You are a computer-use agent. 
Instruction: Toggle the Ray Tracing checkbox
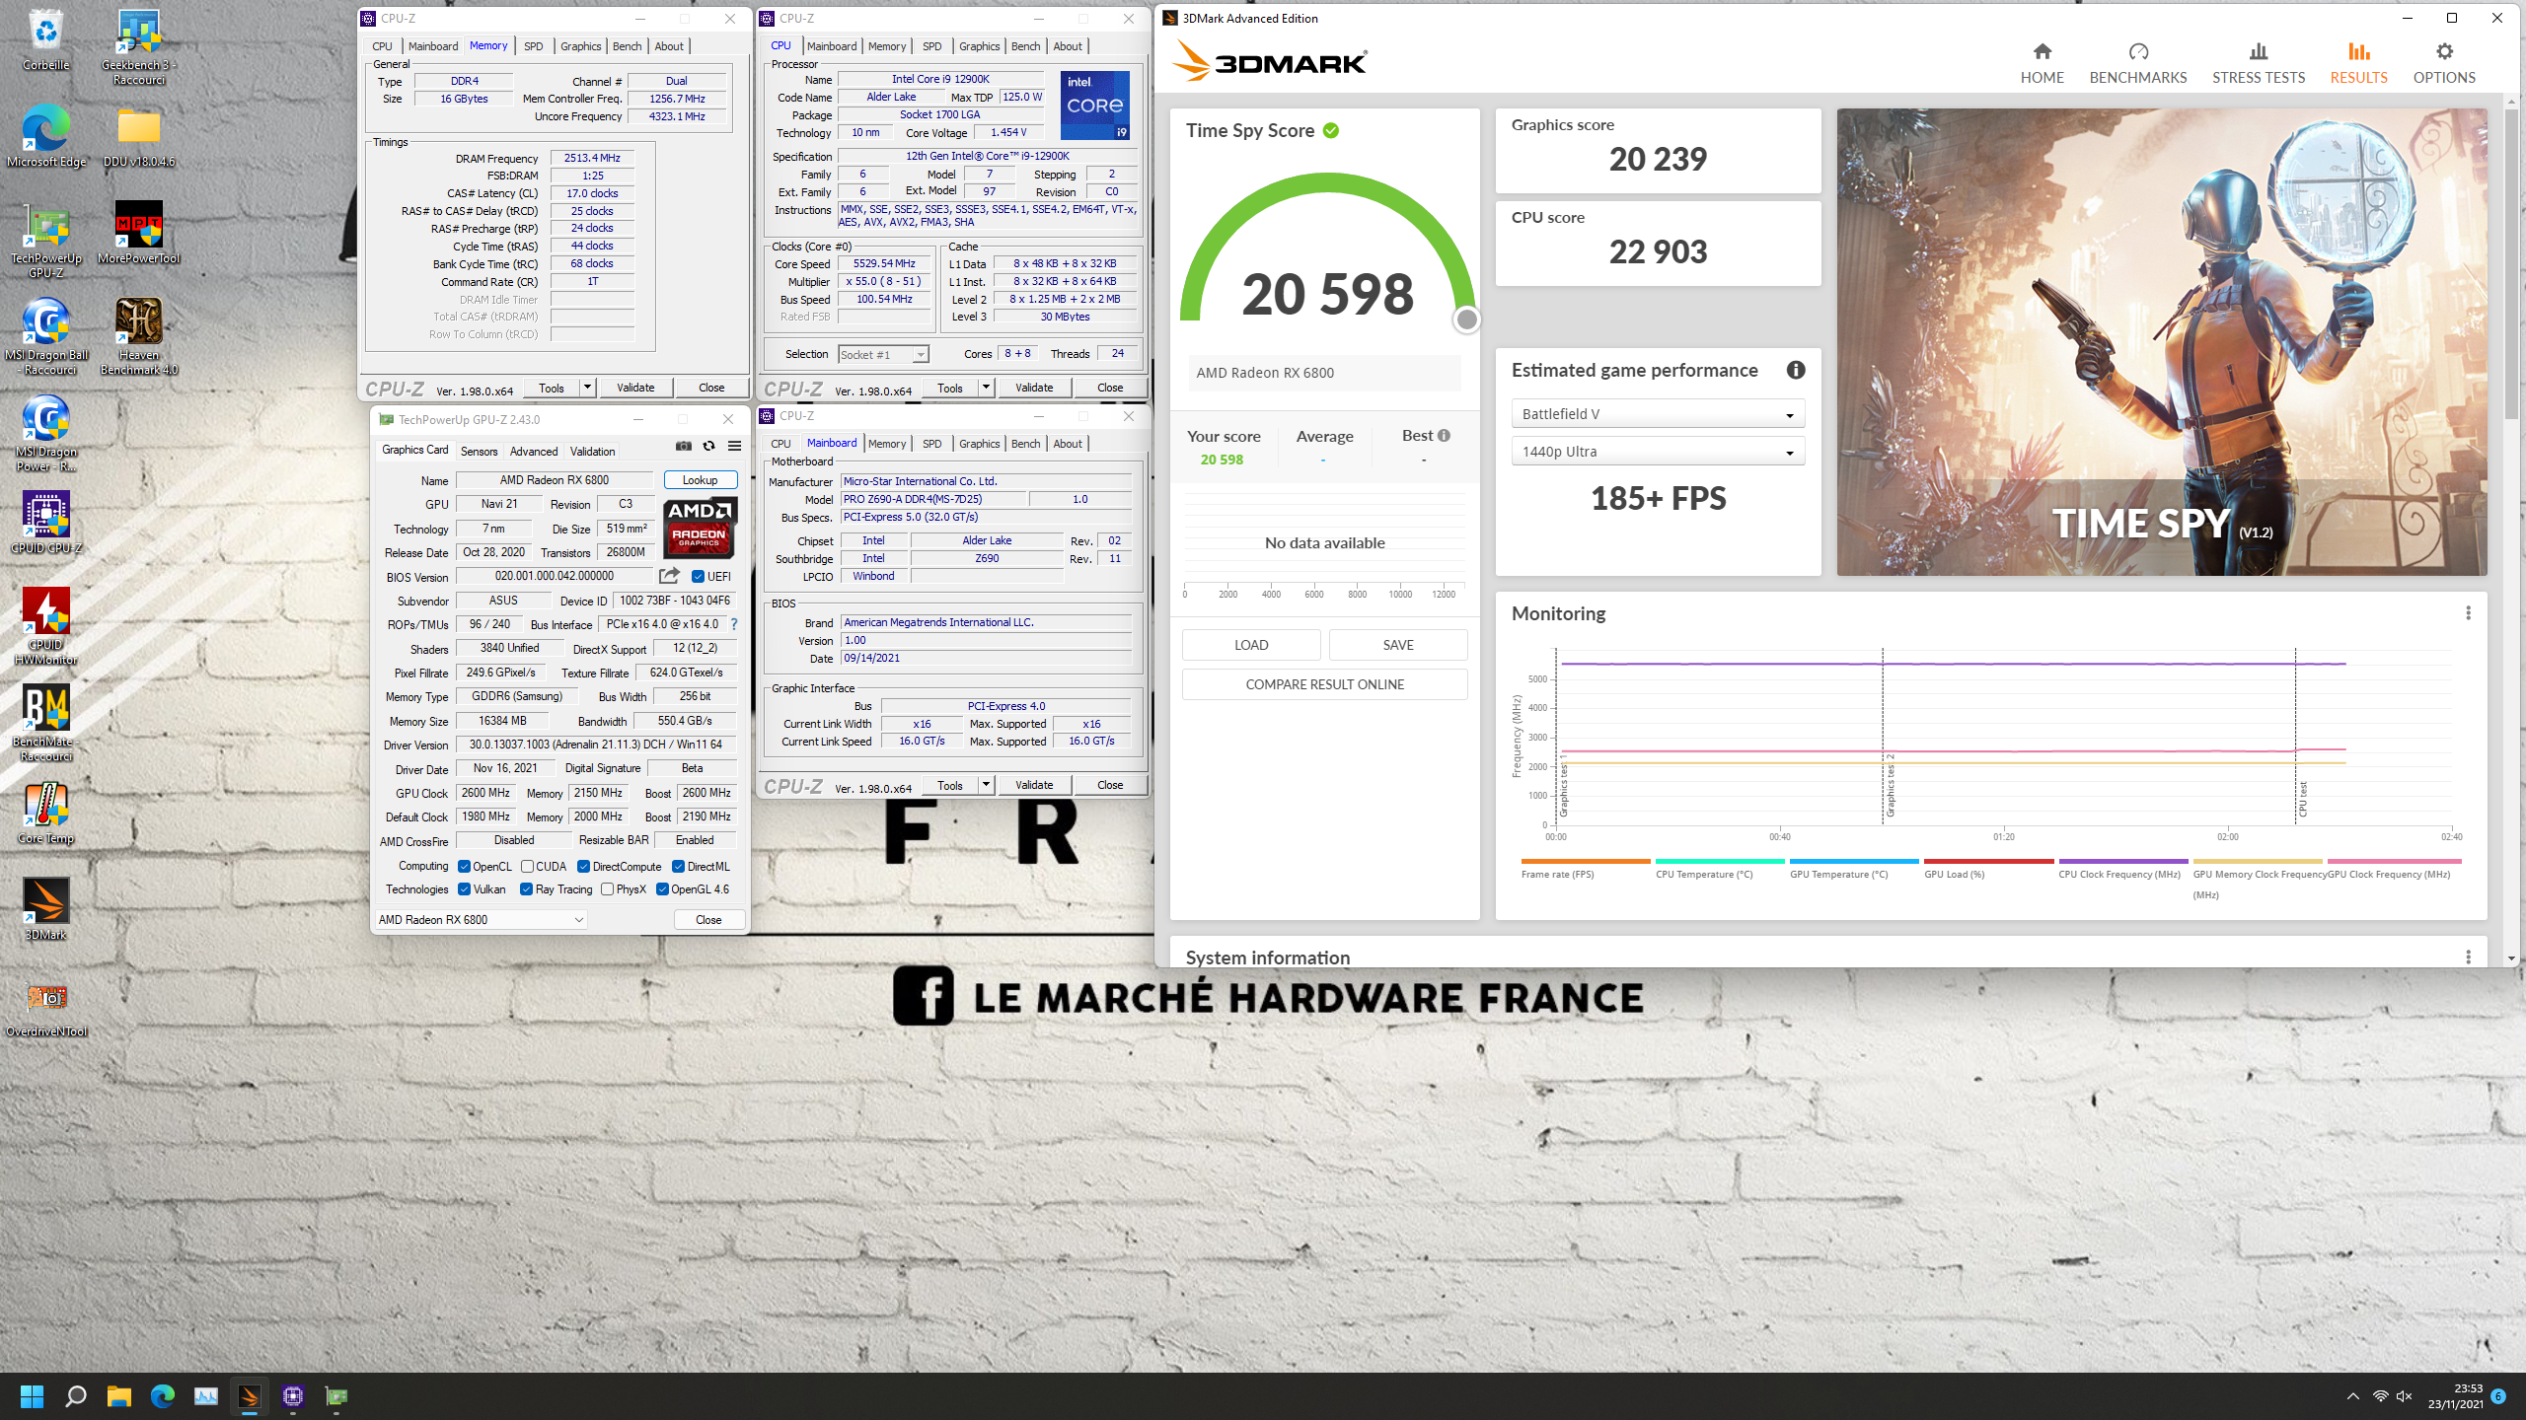coord(527,889)
